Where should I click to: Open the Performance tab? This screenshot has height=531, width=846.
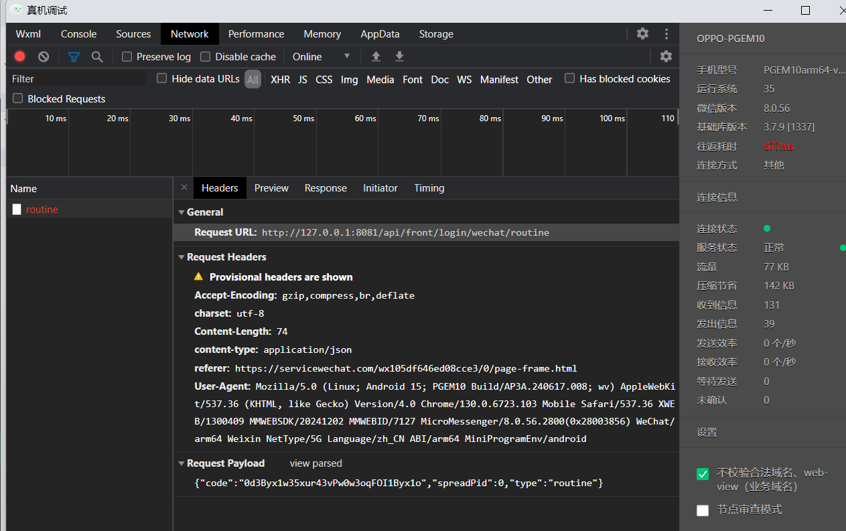256,34
